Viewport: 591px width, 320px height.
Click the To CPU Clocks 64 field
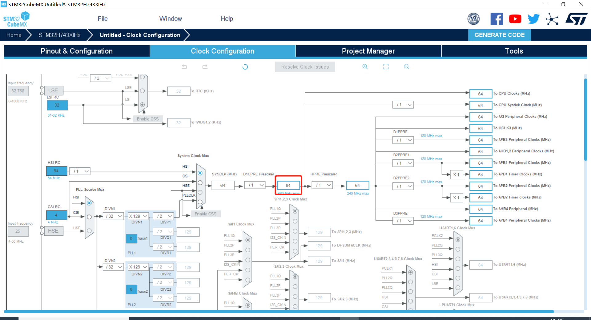click(x=480, y=94)
